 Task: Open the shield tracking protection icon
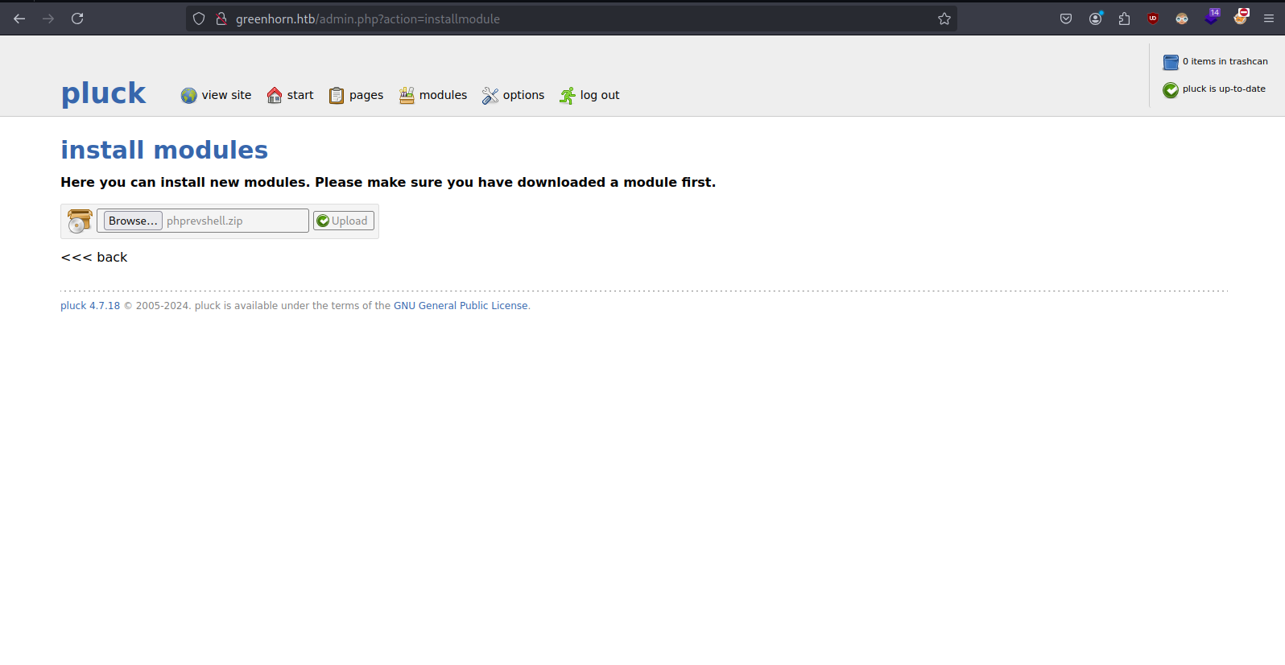(199, 19)
